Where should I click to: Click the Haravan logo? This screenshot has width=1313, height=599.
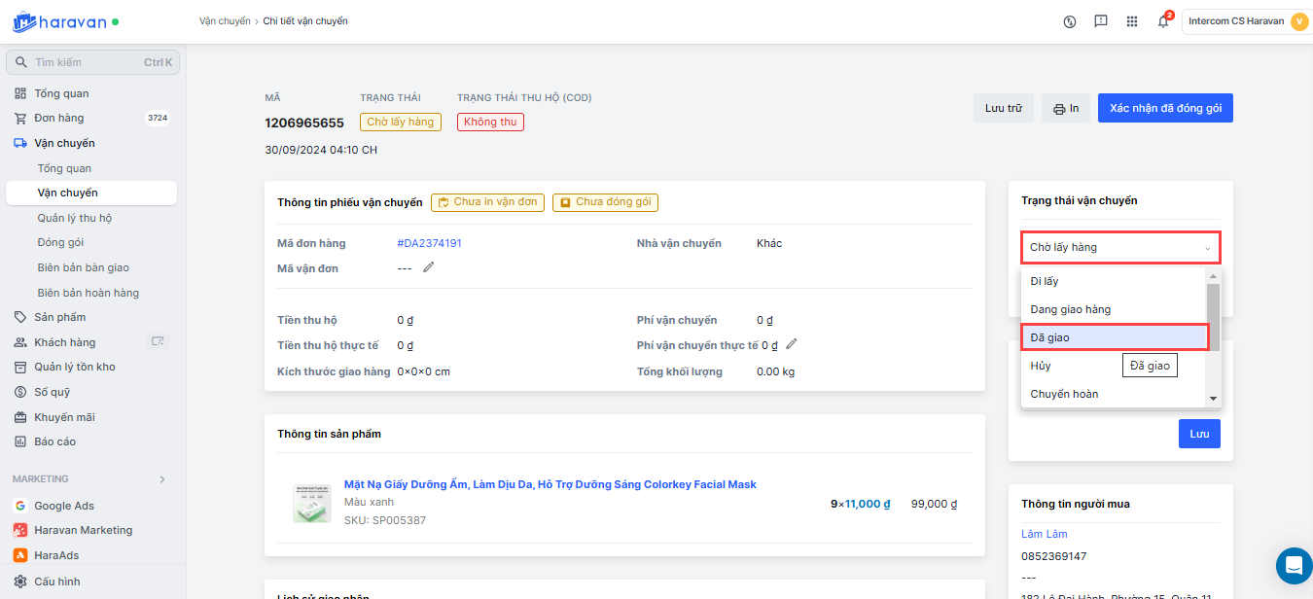[58, 20]
